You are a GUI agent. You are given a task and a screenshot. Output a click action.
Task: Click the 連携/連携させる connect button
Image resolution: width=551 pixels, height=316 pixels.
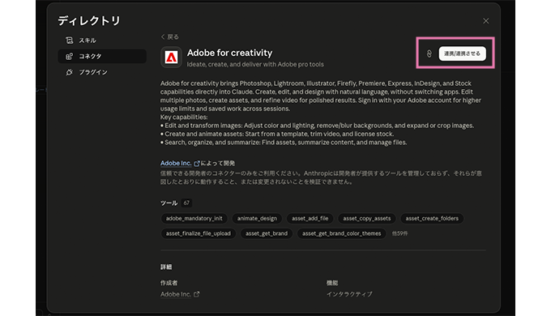[462, 53]
